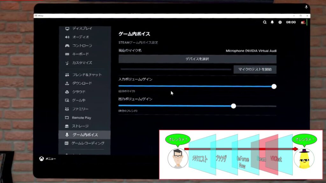The image size is (326, 183).
Task: Click the cloud icon beside クラウド
Action: [x=67, y=92]
